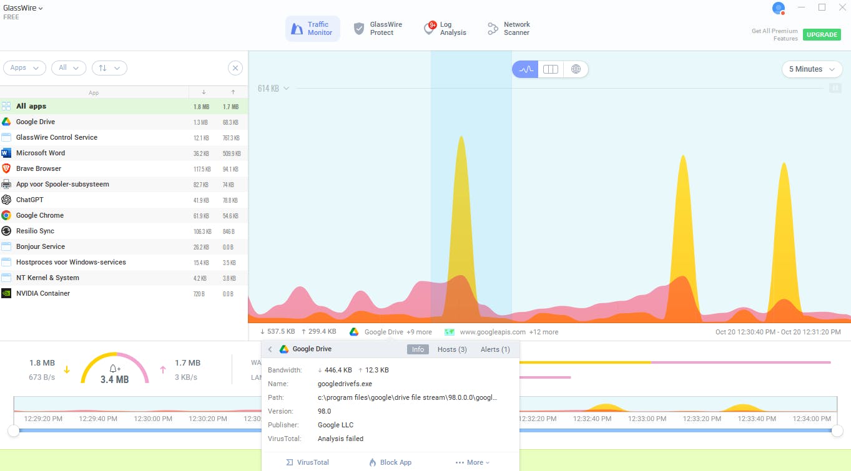
Task: Click the Google Drive icon in app list
Action: coord(6,122)
